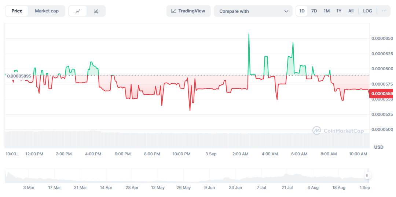Click the 0.0000575 y-axis label

[382, 84]
